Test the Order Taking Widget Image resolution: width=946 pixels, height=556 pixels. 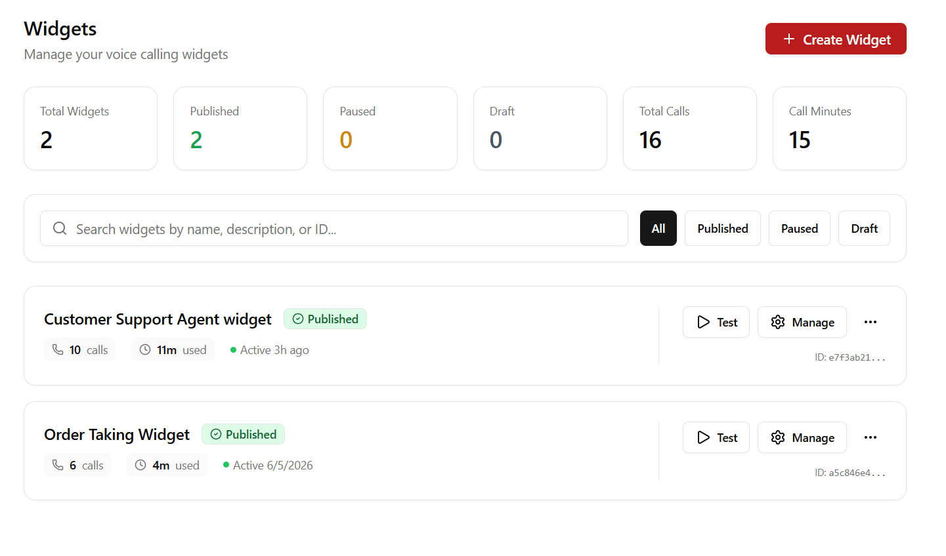(716, 437)
